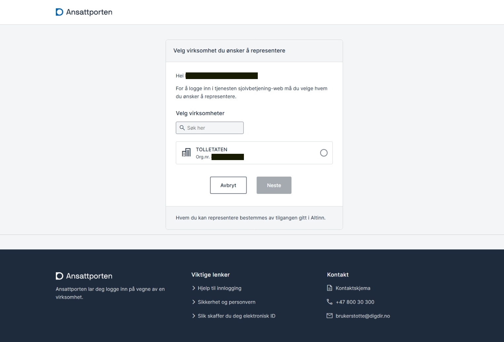Click the TOLLETATEN organization name
The height and width of the screenshot is (342, 504).
[212, 150]
